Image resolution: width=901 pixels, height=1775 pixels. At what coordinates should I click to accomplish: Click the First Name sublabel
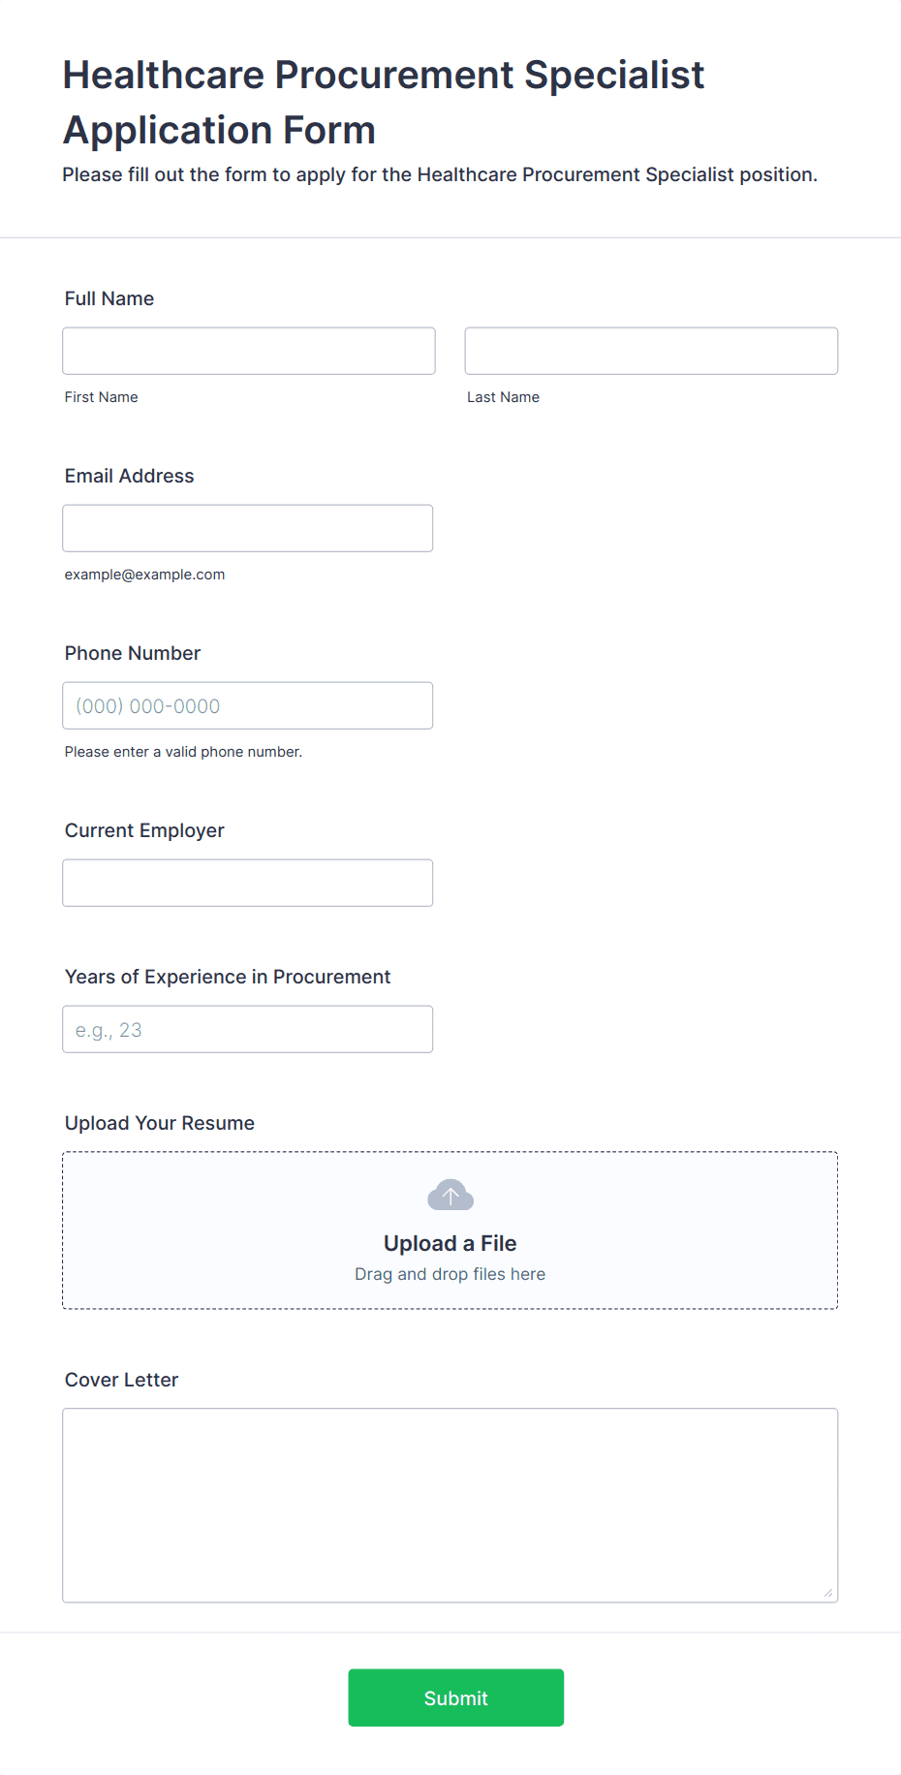102,397
